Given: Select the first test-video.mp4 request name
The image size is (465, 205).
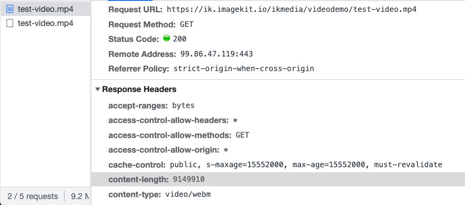Looking at the screenshot, I should pyautogui.click(x=45, y=9).
